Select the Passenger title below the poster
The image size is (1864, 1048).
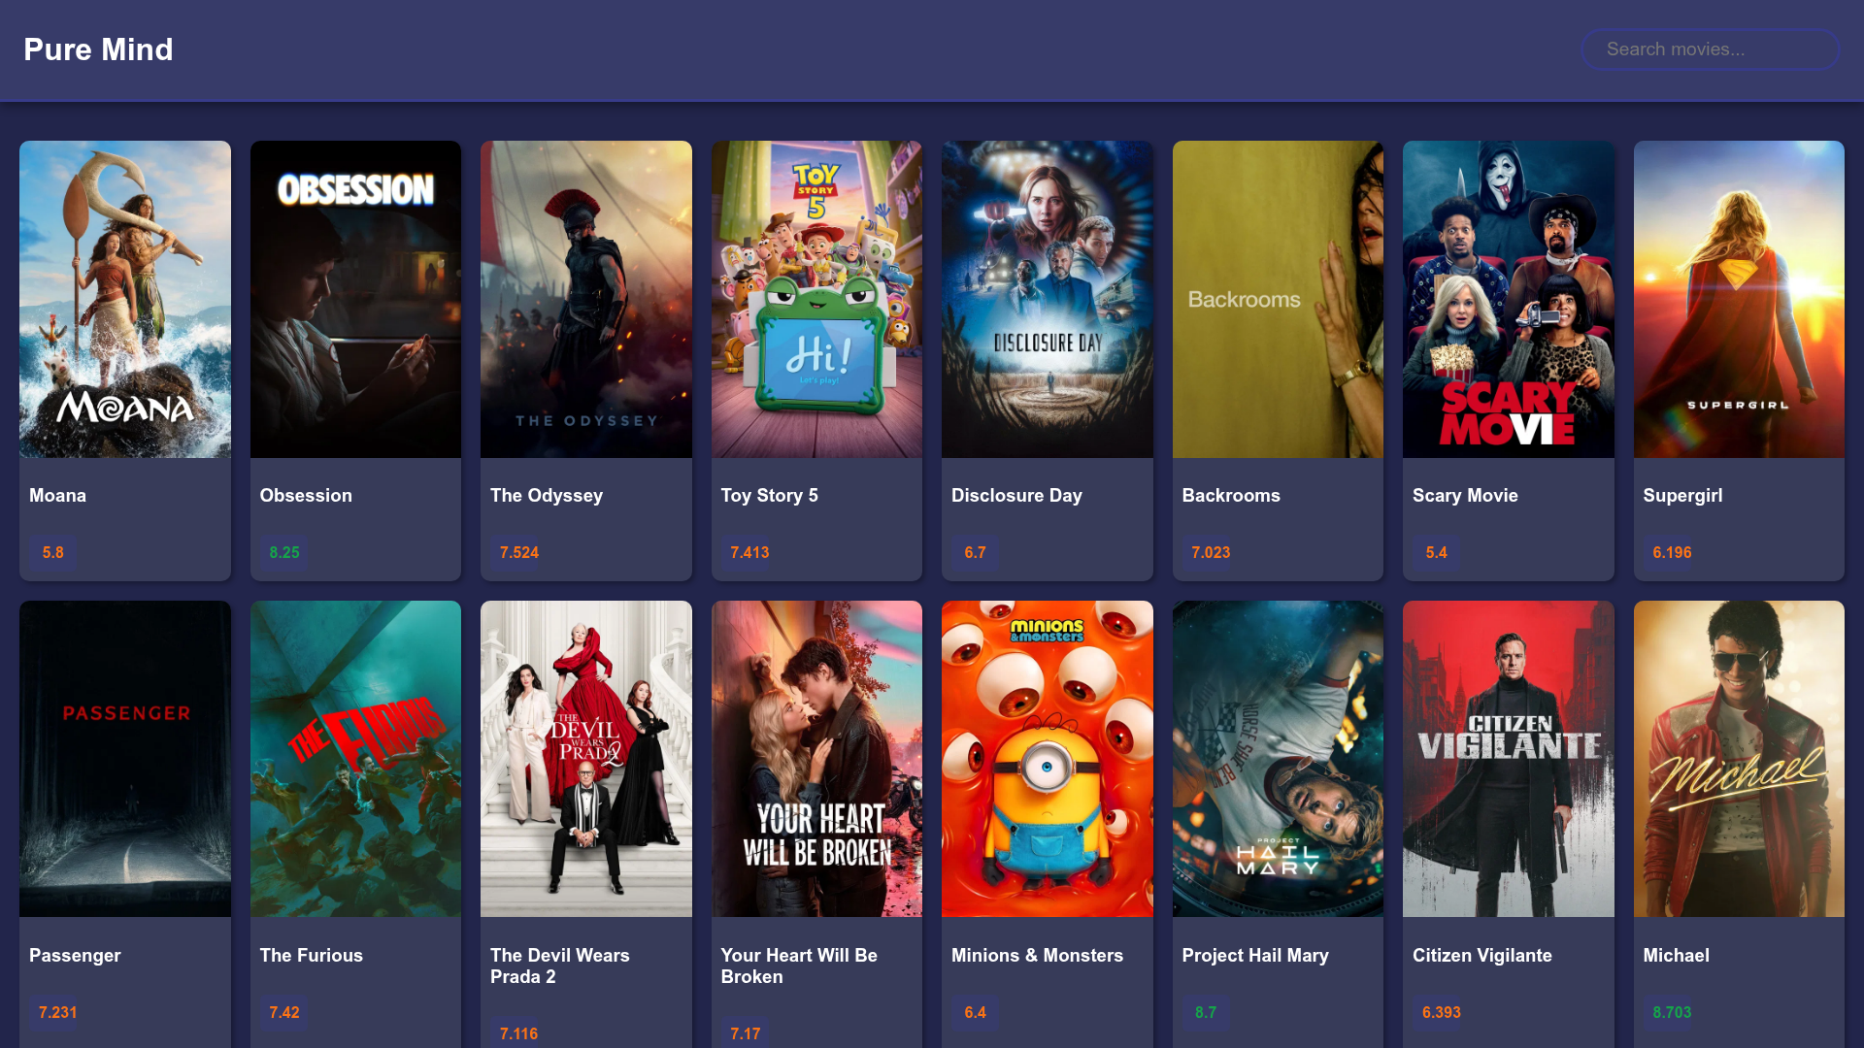(75, 955)
